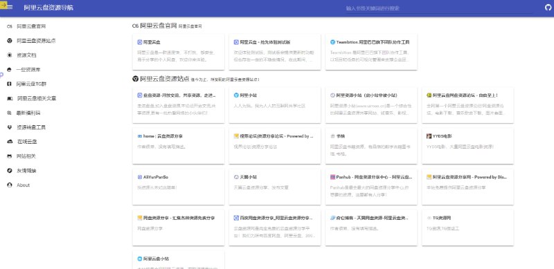554x269 pixels.
Task: Click favicon of 百度网盘资源分享 card
Action: click(236, 218)
